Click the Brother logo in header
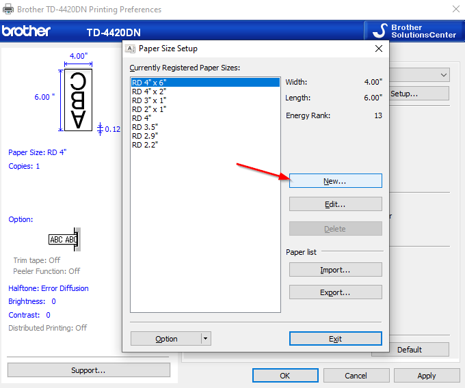This screenshot has height=388, width=465. click(26, 31)
